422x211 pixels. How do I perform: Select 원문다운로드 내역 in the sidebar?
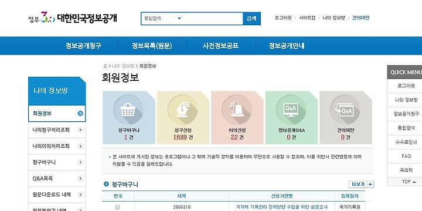pos(57,195)
